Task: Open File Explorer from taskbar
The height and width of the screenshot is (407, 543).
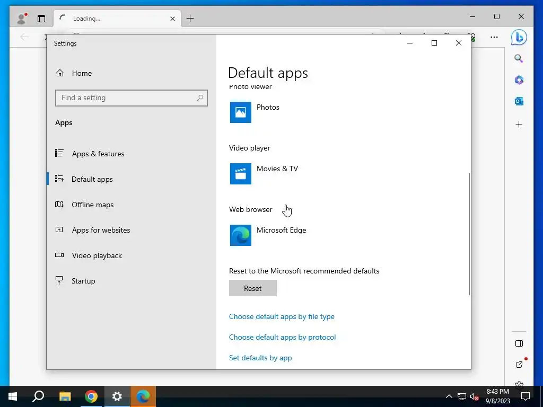Action: (x=65, y=396)
